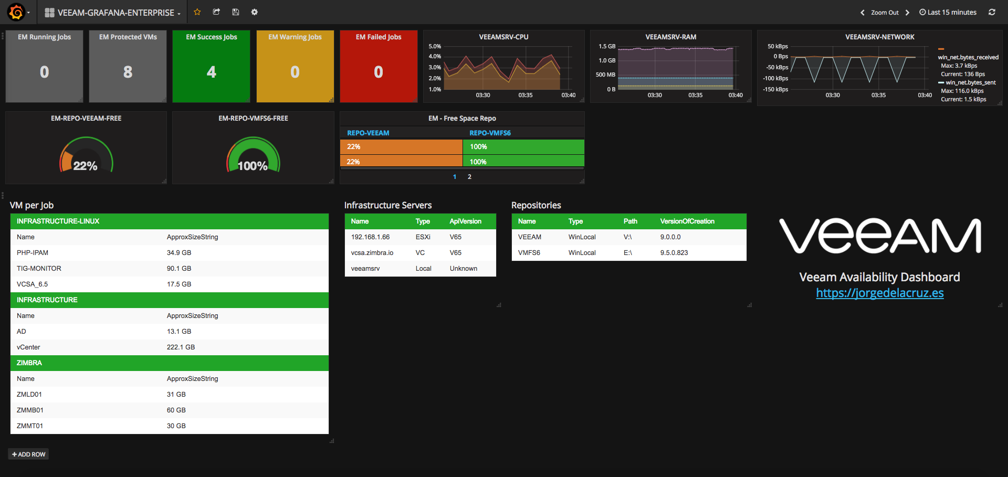Screen dimensions: 1008x477
Task: Open EM - Free Space Repo panel title
Action: [x=462, y=118]
